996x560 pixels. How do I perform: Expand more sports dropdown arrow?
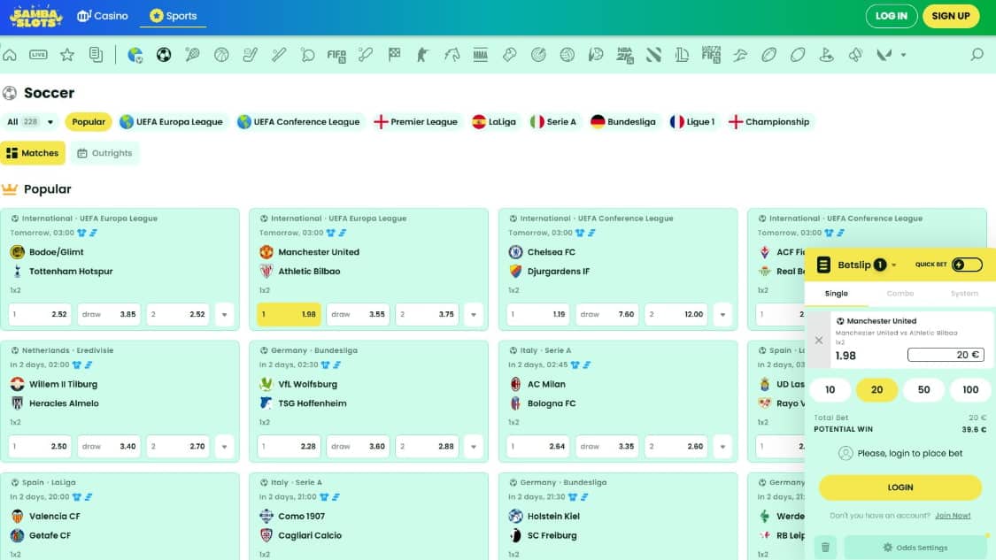(x=903, y=55)
